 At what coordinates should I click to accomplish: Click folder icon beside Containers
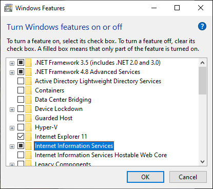[28, 90]
